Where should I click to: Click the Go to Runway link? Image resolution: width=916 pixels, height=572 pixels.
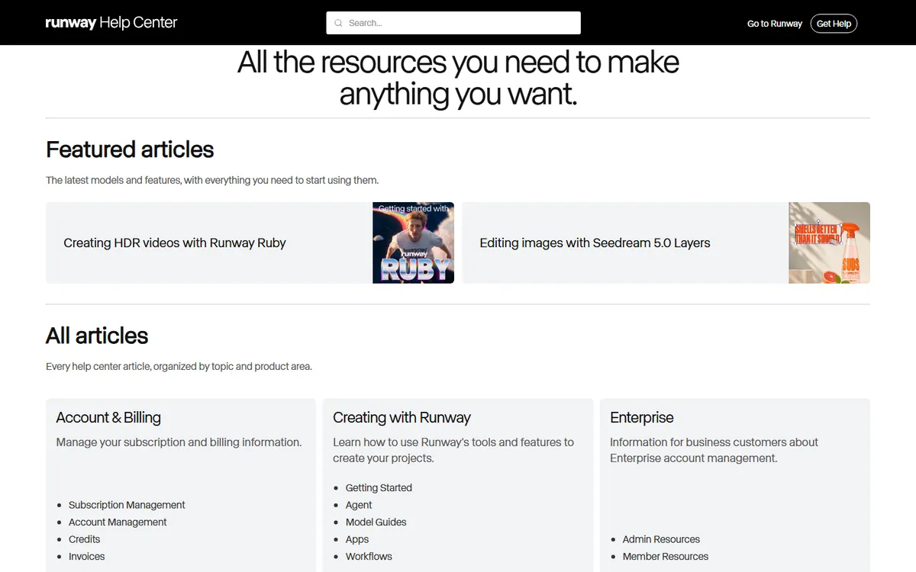point(775,24)
